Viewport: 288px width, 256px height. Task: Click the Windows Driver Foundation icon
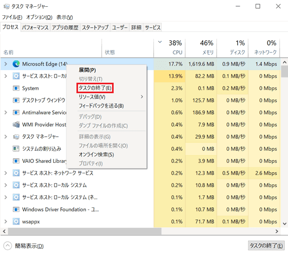coord(16,209)
